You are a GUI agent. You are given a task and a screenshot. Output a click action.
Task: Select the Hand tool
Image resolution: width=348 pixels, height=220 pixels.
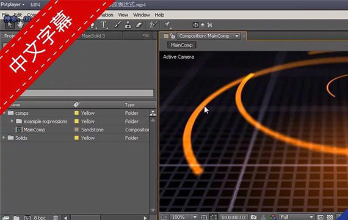click(x=20, y=25)
